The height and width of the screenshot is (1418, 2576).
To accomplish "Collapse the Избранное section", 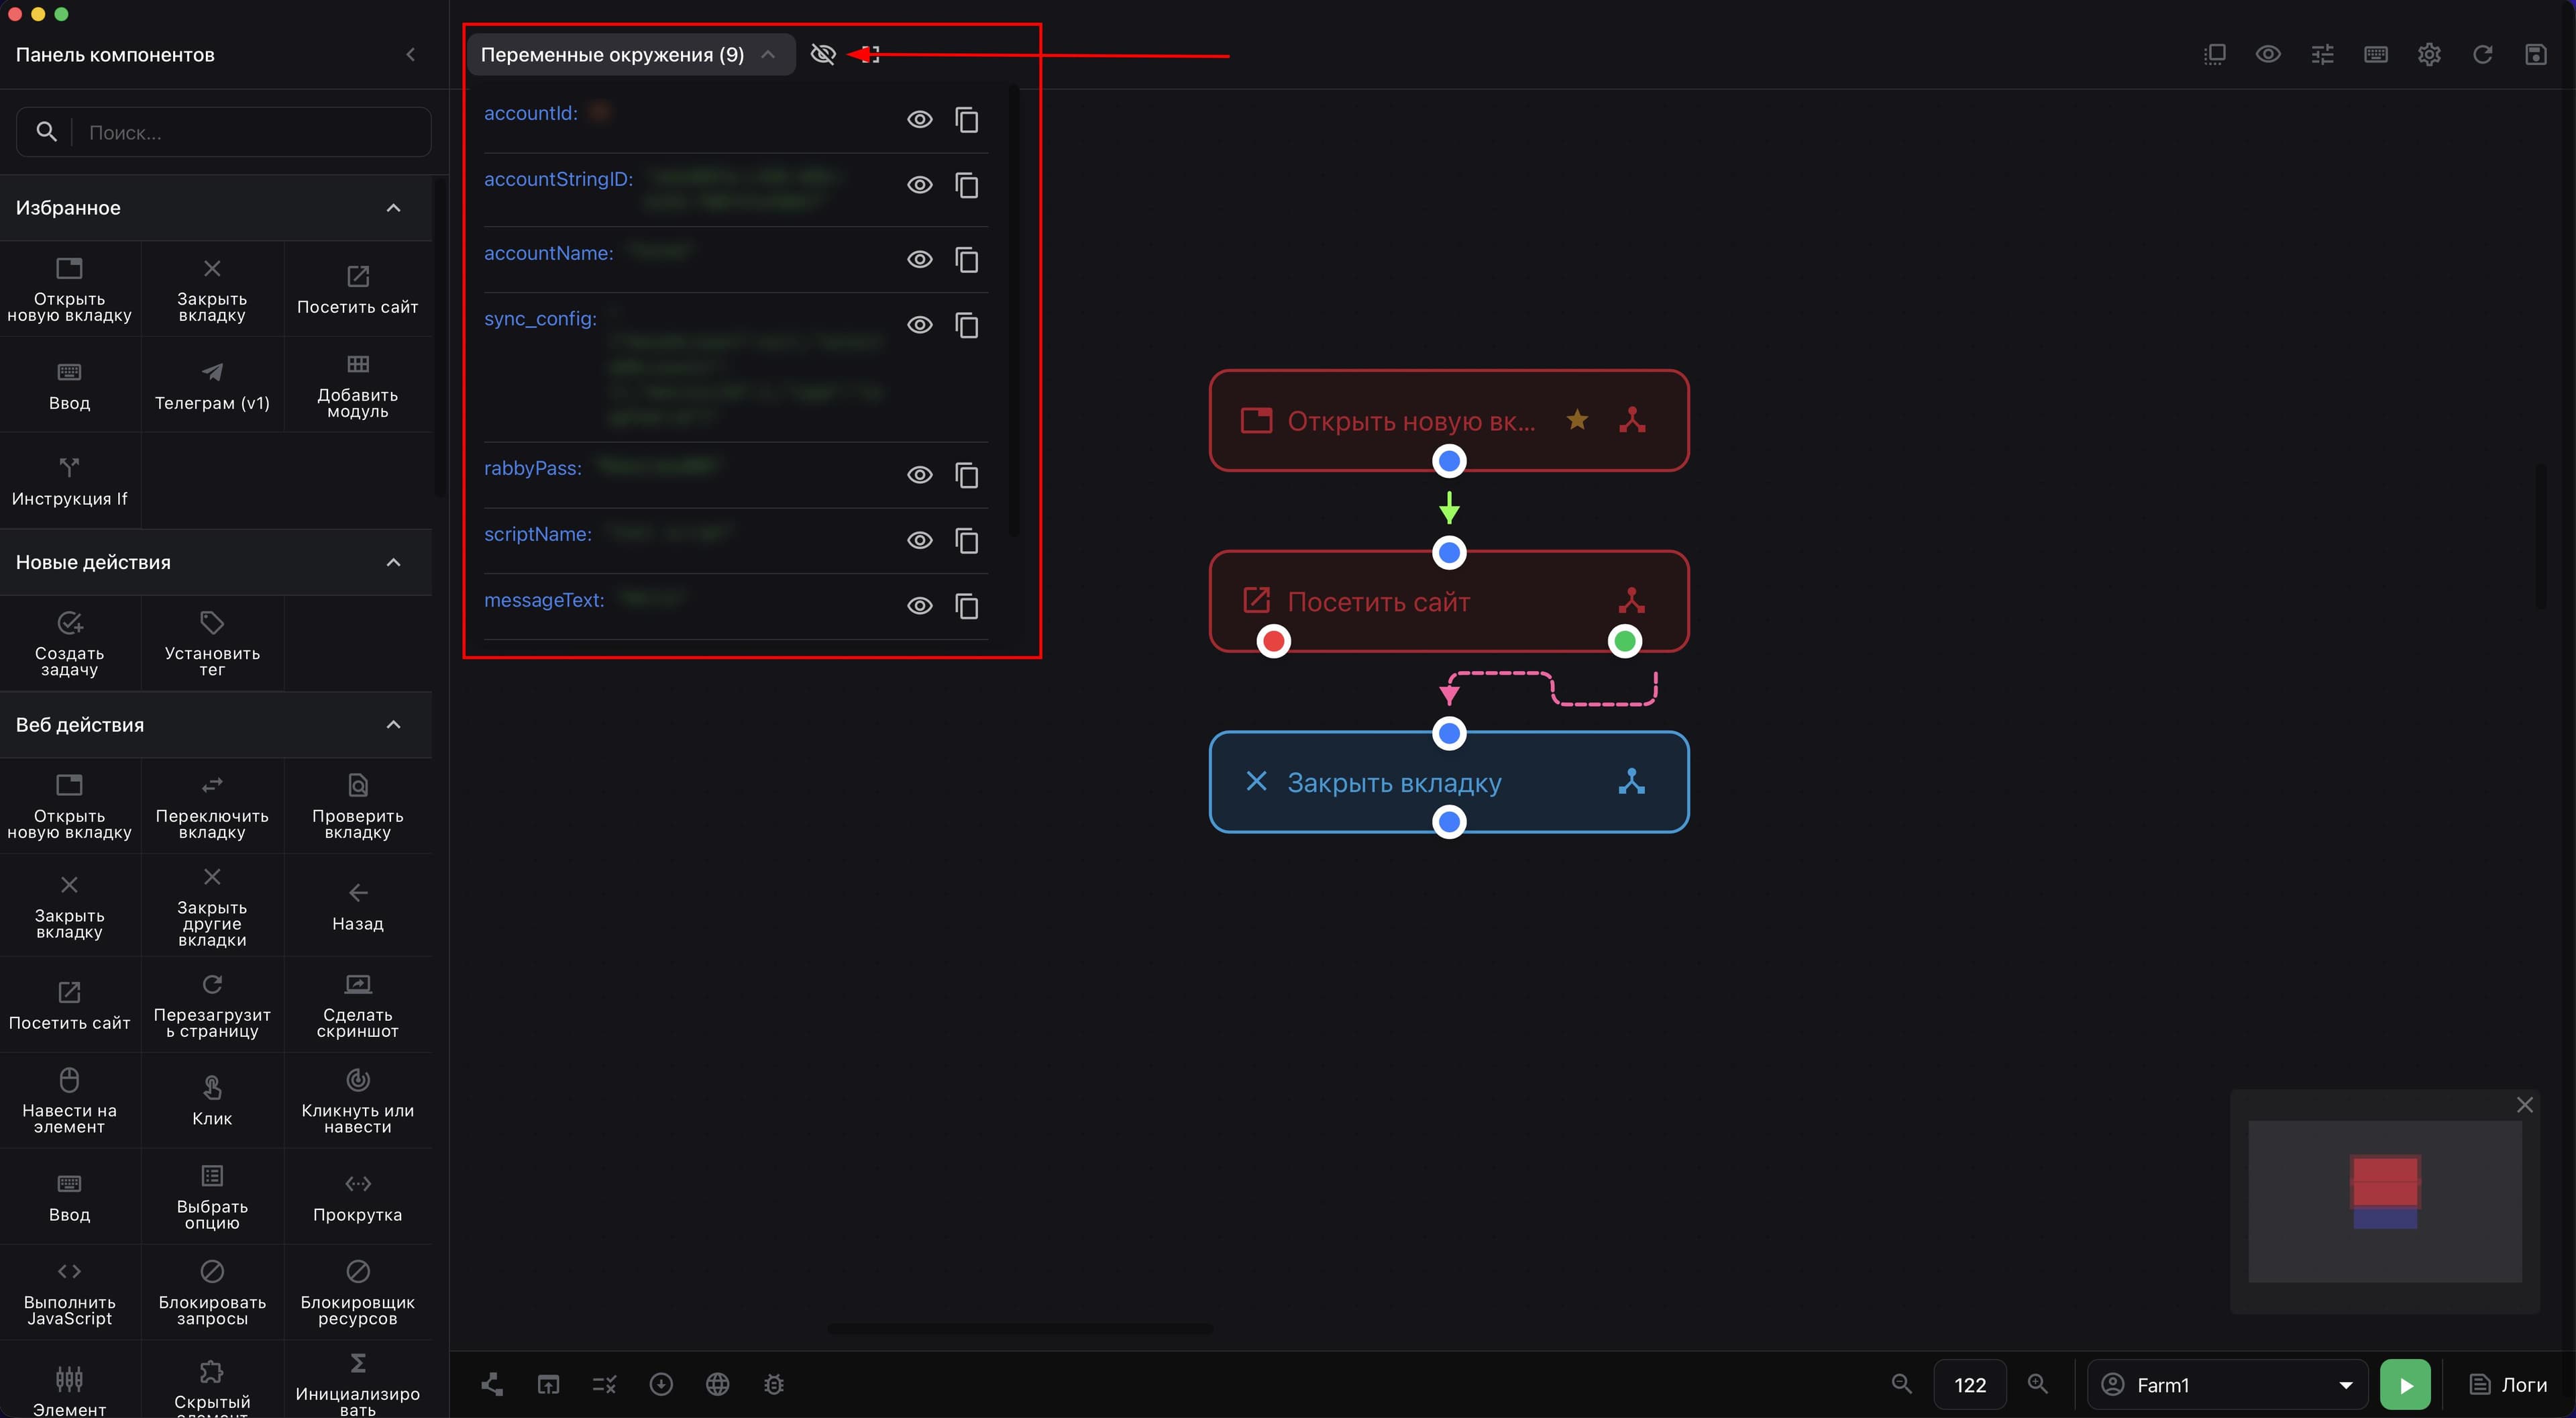I will point(393,208).
